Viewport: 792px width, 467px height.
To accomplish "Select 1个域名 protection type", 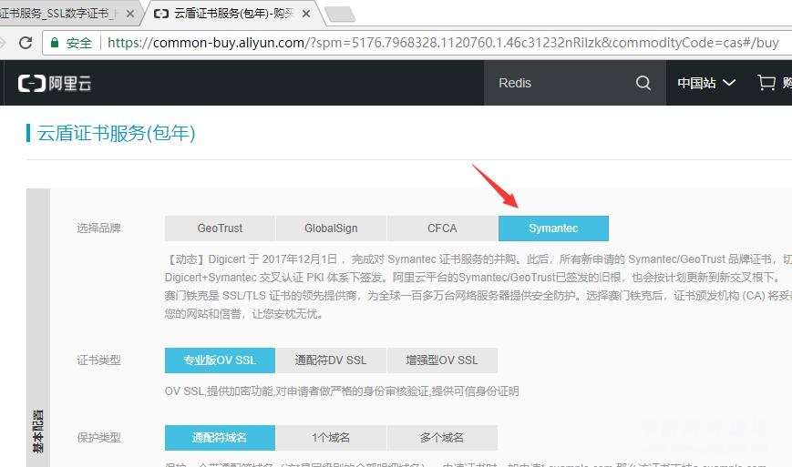I will coord(331,437).
